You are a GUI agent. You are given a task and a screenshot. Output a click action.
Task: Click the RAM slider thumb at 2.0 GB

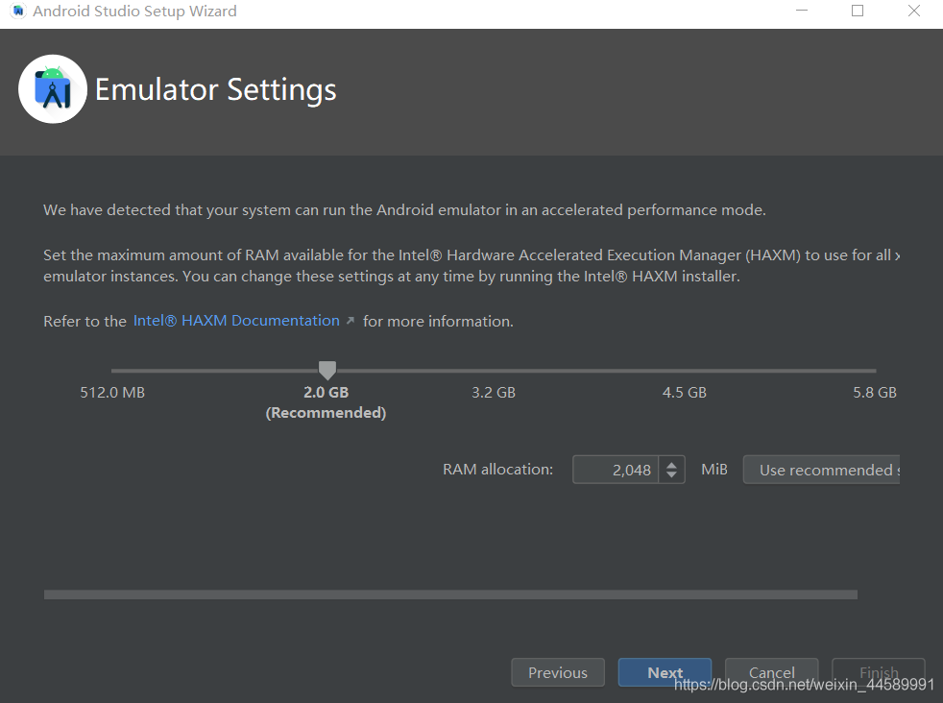click(327, 370)
